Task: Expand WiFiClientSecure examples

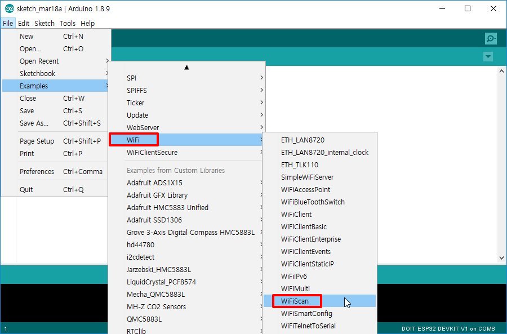Action: [x=186, y=152]
